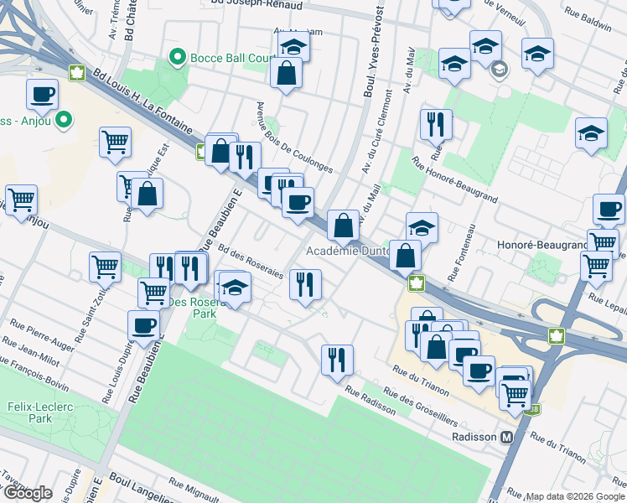The width and height of the screenshot is (627, 503).
Task: Select the Rue des Groseilliers street label
Action: [x=420, y=407]
